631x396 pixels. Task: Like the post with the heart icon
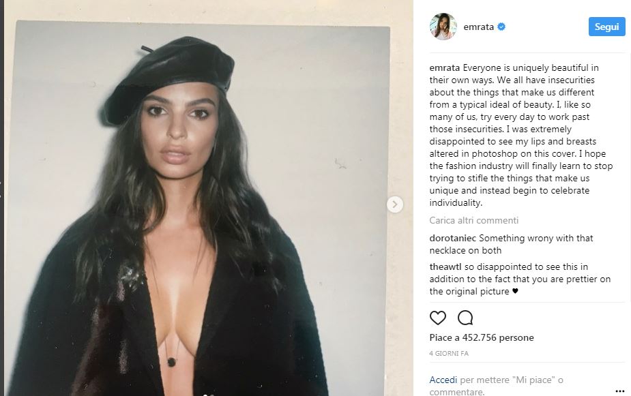click(438, 318)
